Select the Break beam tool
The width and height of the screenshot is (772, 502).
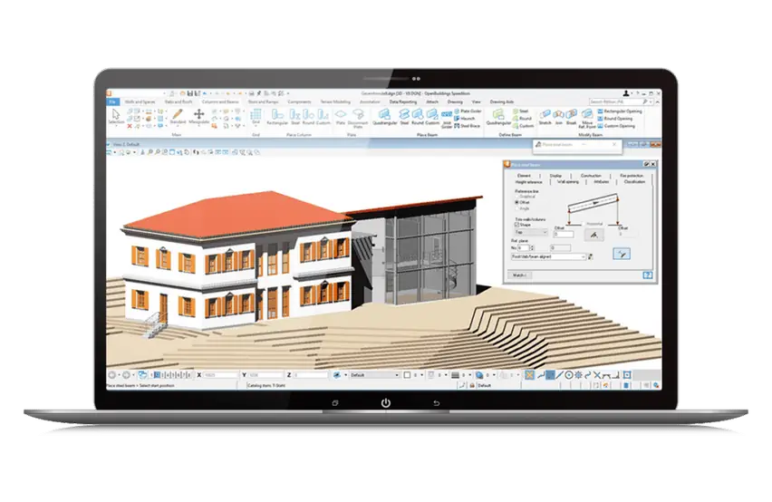pos(571,117)
